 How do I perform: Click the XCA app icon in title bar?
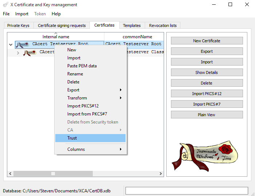pos(5,5)
